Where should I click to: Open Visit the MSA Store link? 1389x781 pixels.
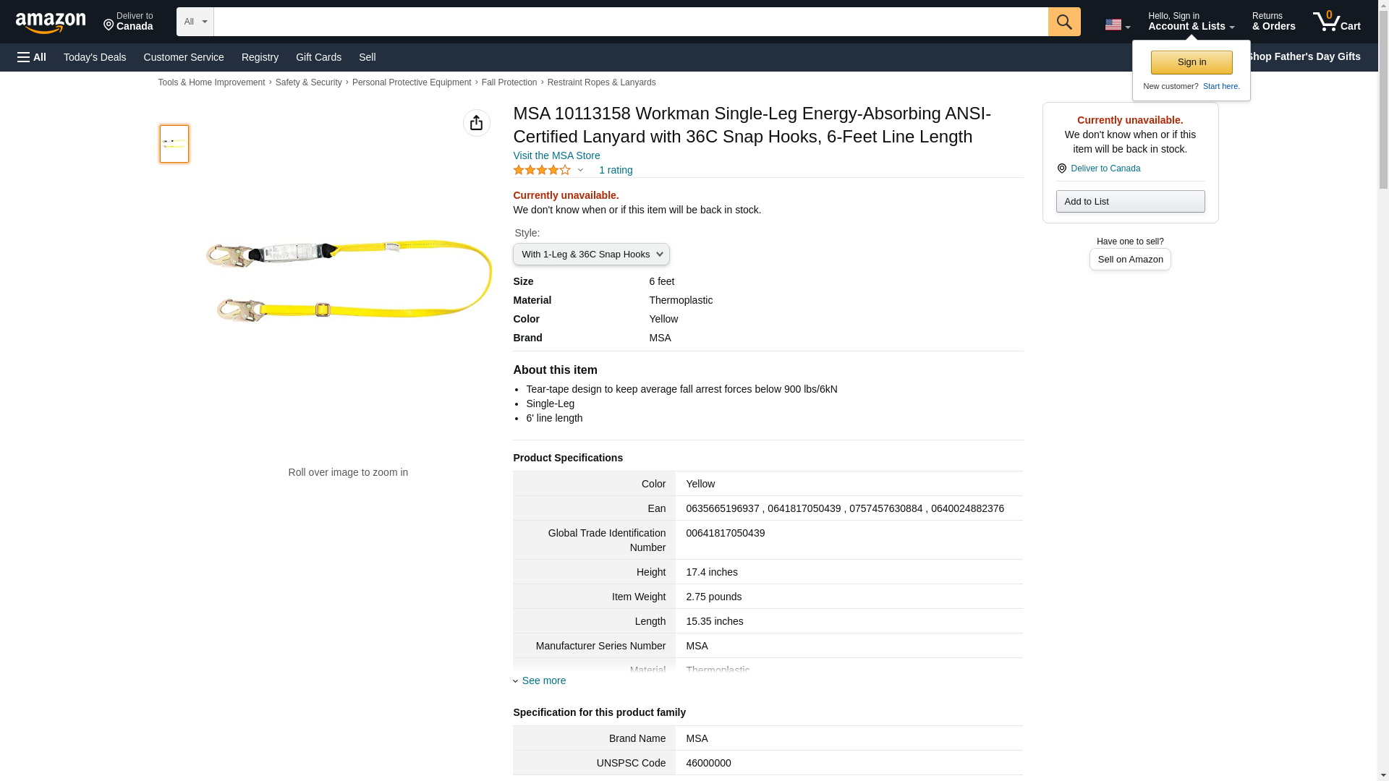(x=556, y=155)
